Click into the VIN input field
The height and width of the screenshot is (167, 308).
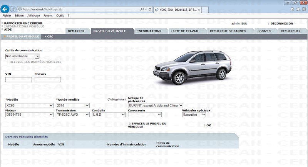coord(18,80)
